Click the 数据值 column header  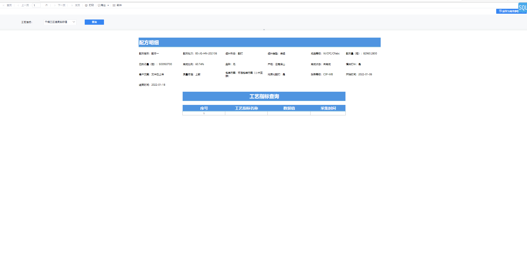pos(289,108)
